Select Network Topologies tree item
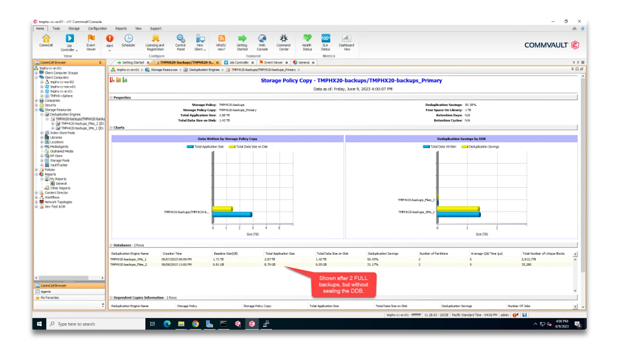 pyautogui.click(x=58, y=202)
